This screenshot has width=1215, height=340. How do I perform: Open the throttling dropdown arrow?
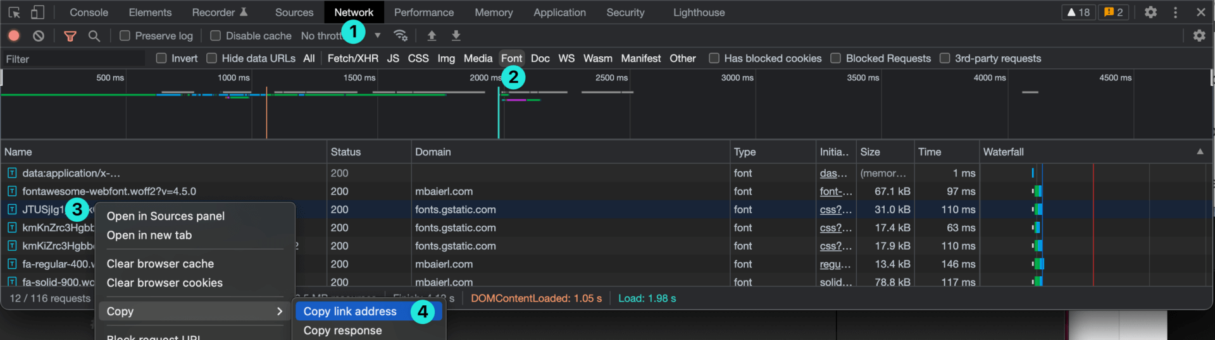[x=377, y=36]
